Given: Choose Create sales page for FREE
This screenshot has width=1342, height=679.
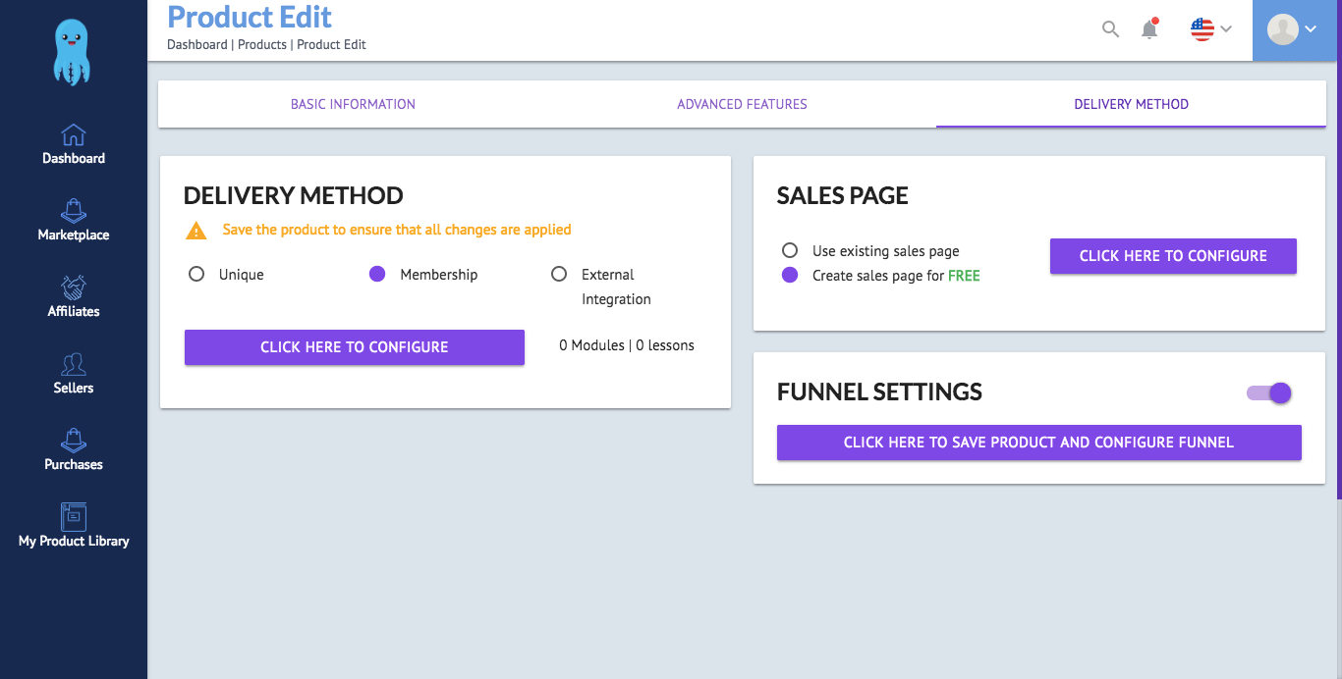Looking at the screenshot, I should (x=790, y=276).
